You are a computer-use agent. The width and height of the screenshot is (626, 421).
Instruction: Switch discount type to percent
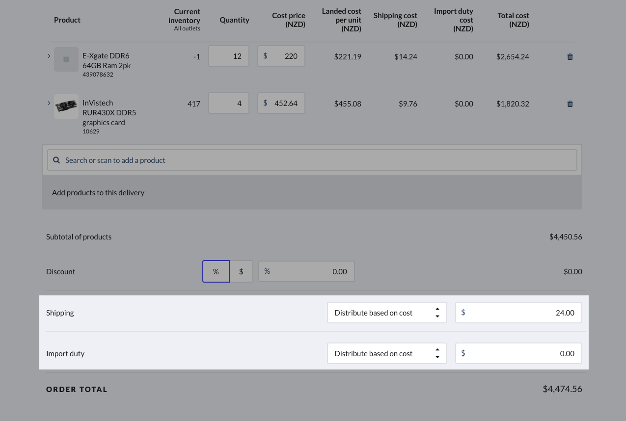click(x=216, y=271)
